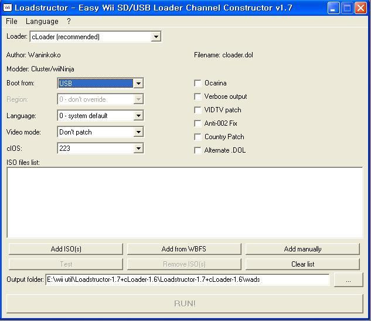Enable the Alternate .DOL checkbox
Image resolution: width=371 pixels, height=321 pixels.
[198, 150]
